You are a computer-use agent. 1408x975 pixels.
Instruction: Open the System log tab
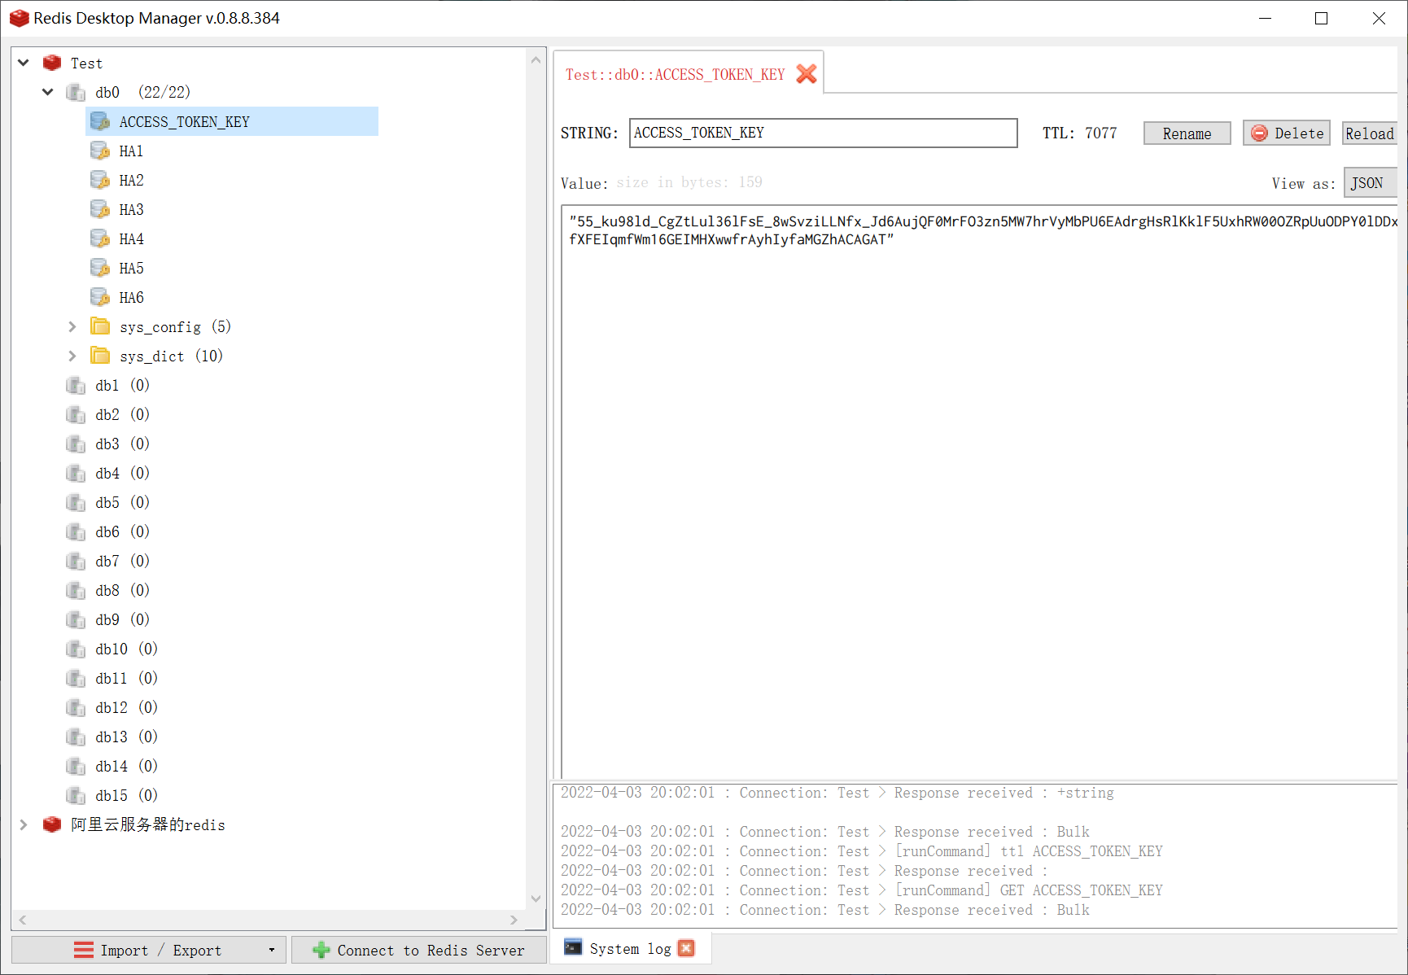pos(630,949)
